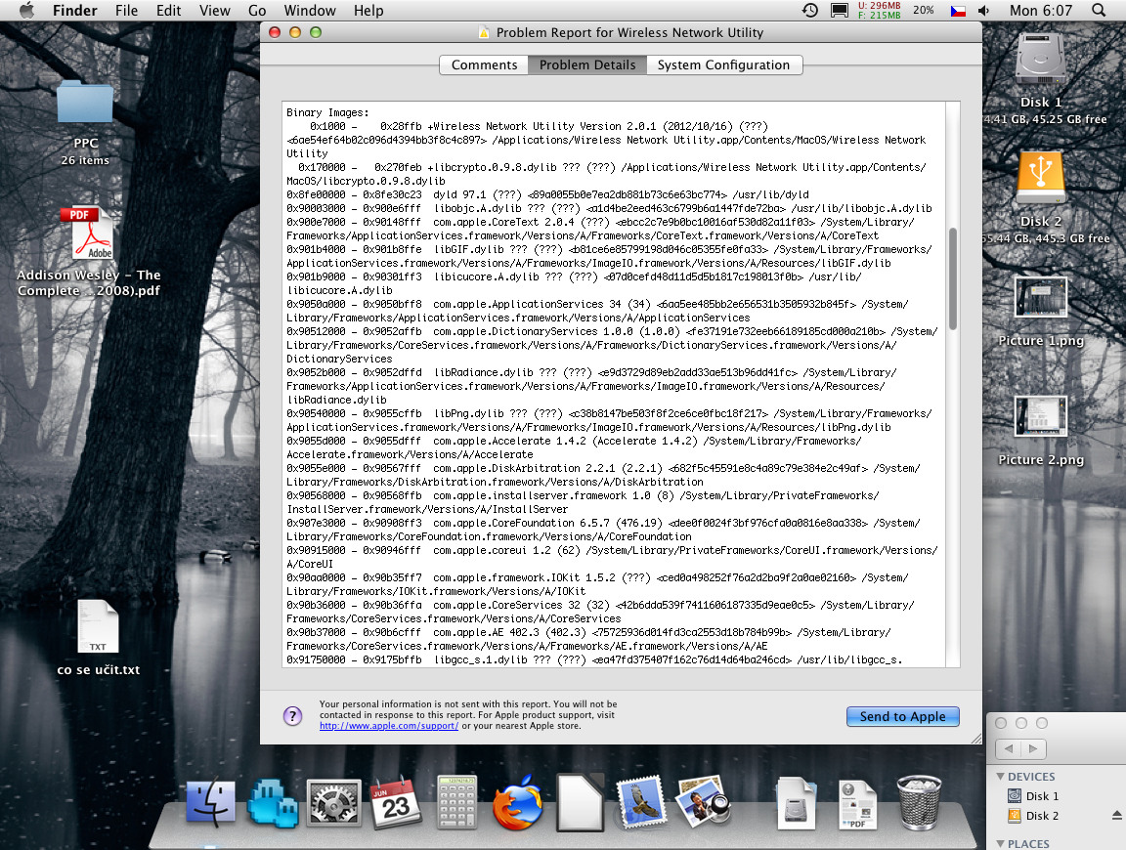Open the volume control in menu bar
This screenshot has width=1126, height=850.
984,11
